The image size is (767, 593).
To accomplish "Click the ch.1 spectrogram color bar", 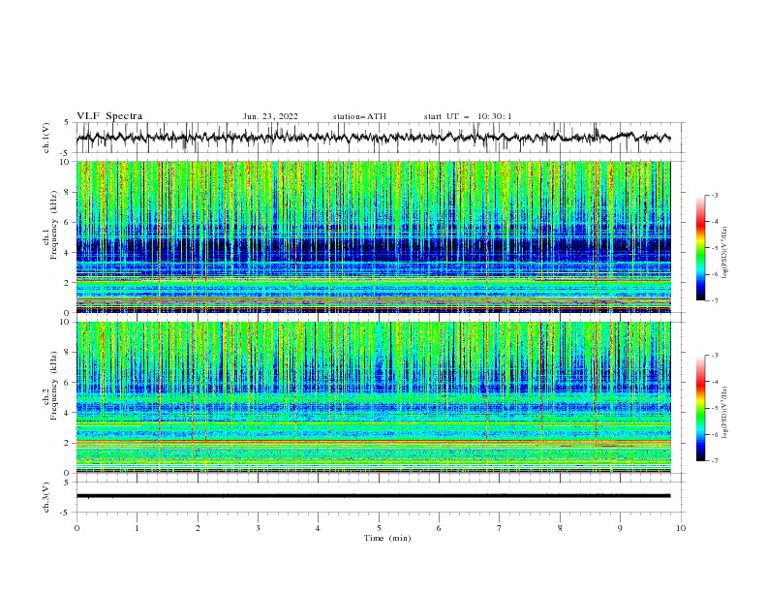I will [700, 248].
